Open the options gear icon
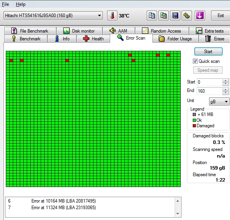This screenshot has height=220, width=230. (187, 16)
